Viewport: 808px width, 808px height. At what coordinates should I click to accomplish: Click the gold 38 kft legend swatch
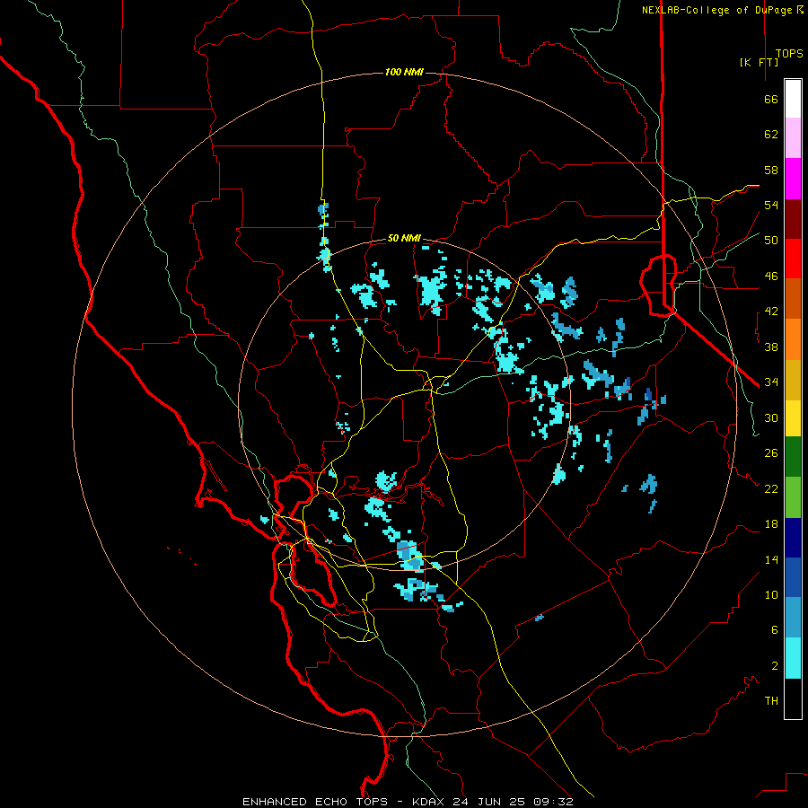coord(793,380)
